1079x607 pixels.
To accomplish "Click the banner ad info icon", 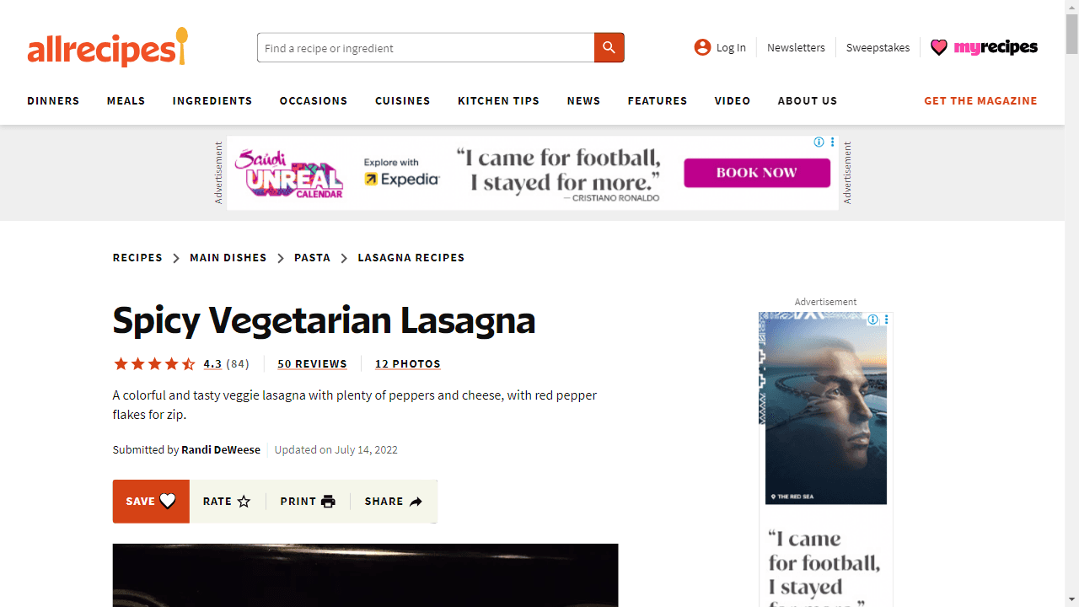I will [819, 142].
